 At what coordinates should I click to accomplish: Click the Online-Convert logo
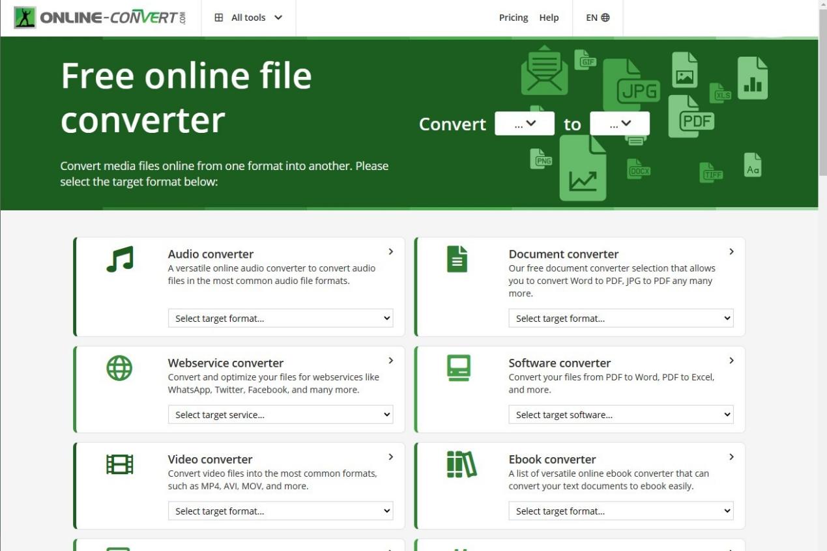click(100, 18)
